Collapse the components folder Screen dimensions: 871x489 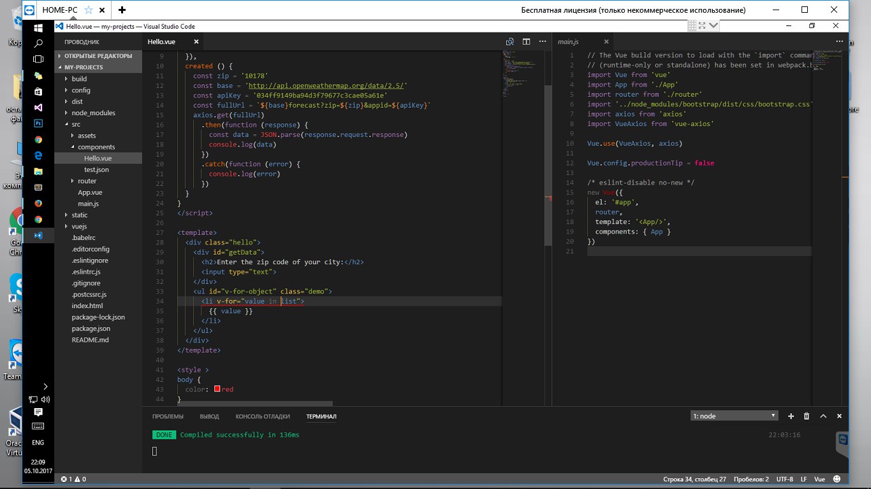(96, 147)
